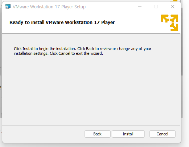Minimize the VMware Setup window
Image resolution: width=189 pixels, height=147 pixels.
(x=140, y=7)
